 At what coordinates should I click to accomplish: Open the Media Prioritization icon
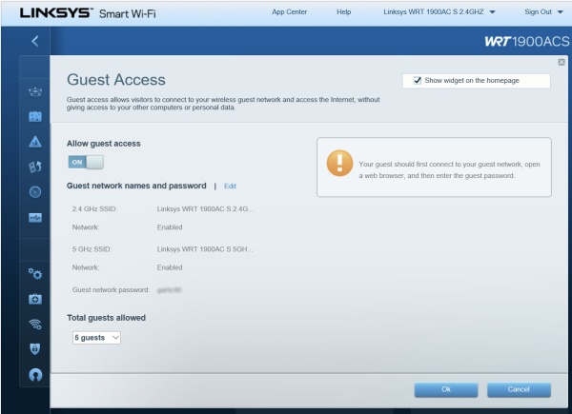[x=35, y=167]
